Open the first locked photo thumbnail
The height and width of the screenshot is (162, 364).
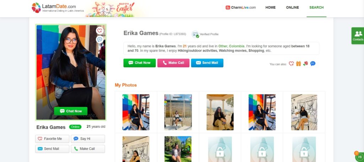tap(220, 149)
